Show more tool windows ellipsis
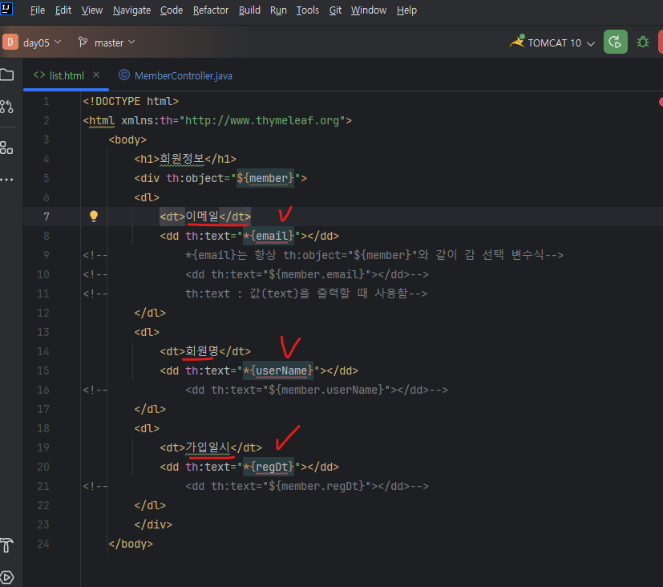The width and height of the screenshot is (663, 587). [6, 180]
